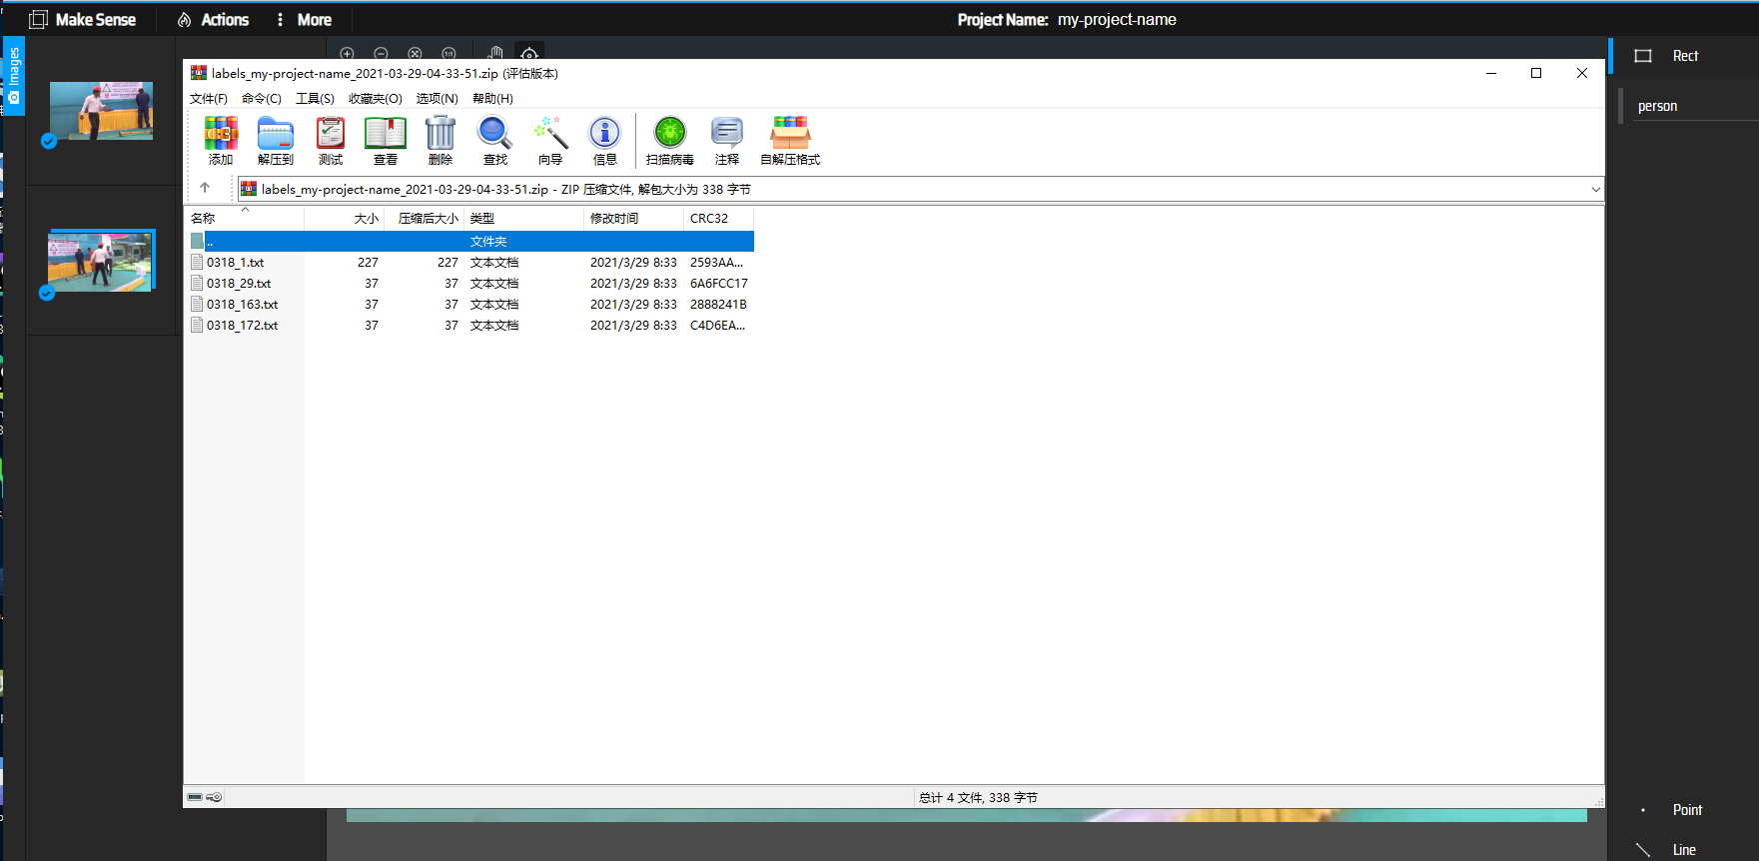Show archive Info (信息) icon
Screen dimensions: 1759x861
[604, 140]
